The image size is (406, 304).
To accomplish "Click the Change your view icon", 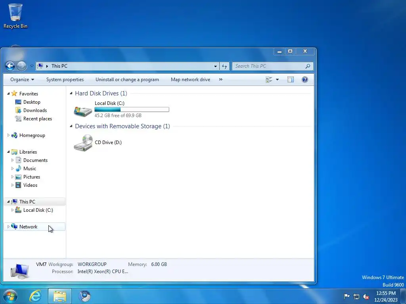I will click(269, 80).
